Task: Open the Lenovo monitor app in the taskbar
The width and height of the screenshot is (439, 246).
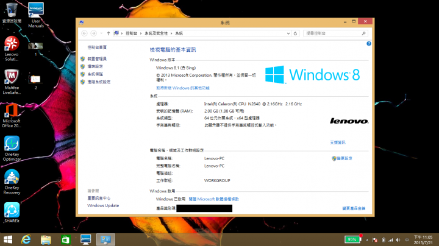Action: pyautogui.click(x=86, y=239)
